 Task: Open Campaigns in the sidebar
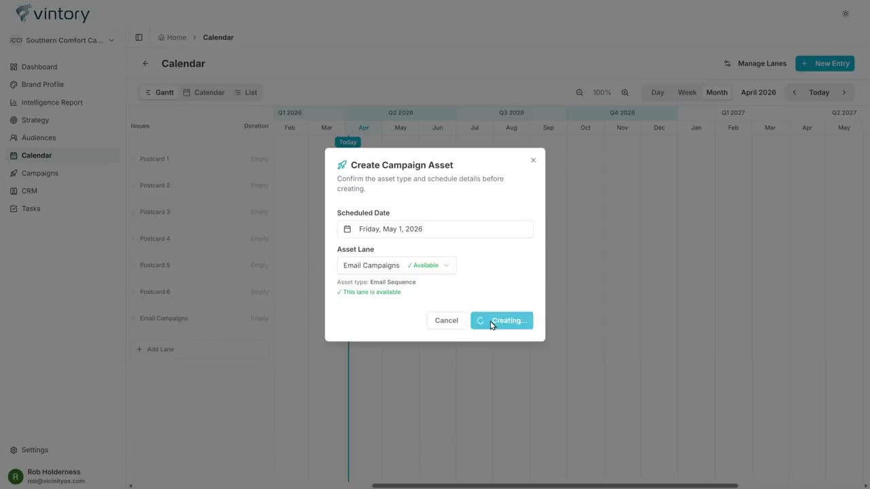(x=39, y=173)
